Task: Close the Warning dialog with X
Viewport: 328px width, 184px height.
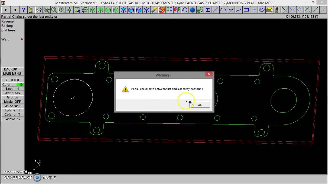Action: [209, 74]
